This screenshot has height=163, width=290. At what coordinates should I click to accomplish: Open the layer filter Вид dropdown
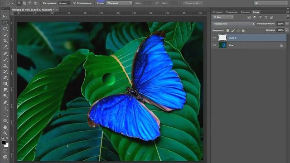point(223,17)
